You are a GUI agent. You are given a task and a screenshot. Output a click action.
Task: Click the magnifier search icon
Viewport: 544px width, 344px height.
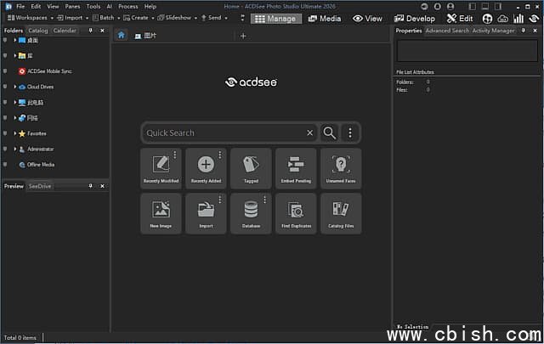(329, 133)
